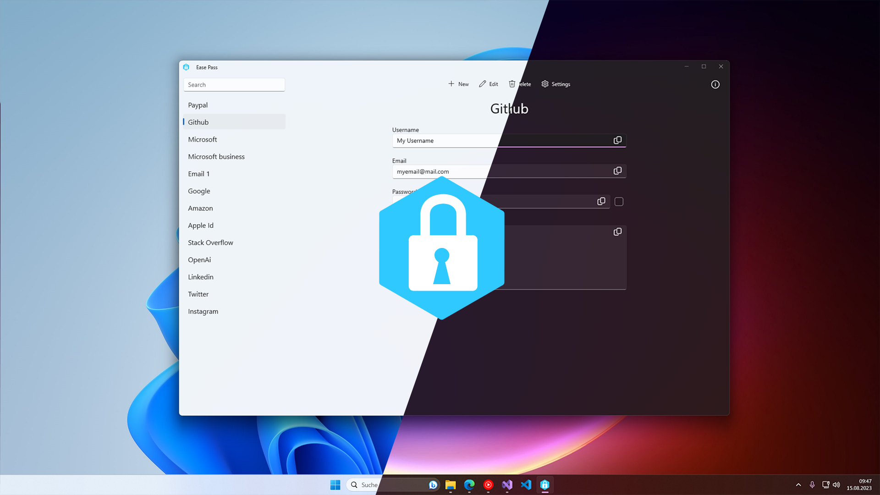Toggle the show password checkbox

coord(619,202)
